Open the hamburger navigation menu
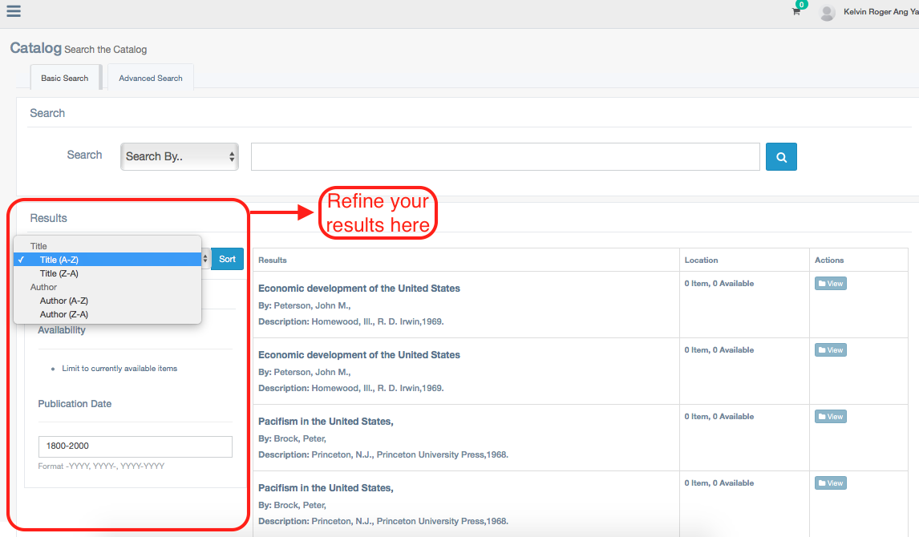This screenshot has width=919, height=537. (x=14, y=11)
